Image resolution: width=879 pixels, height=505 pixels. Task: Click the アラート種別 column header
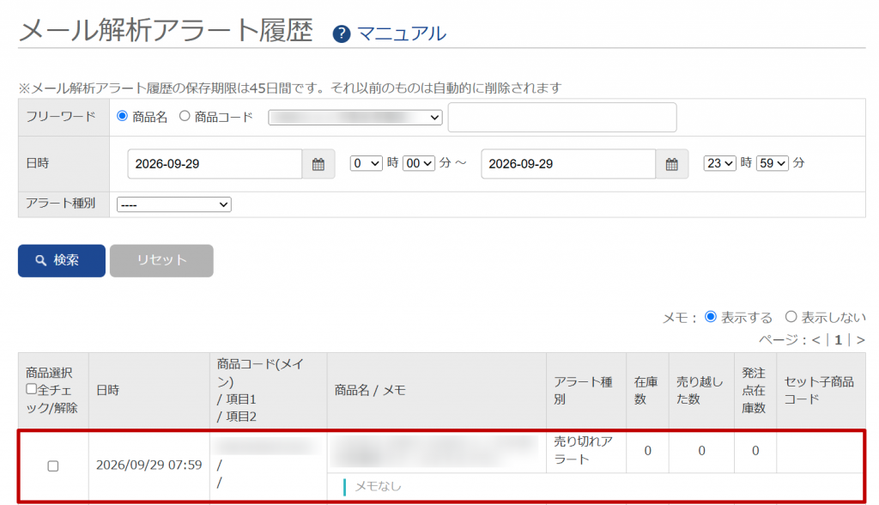pyautogui.click(x=585, y=391)
